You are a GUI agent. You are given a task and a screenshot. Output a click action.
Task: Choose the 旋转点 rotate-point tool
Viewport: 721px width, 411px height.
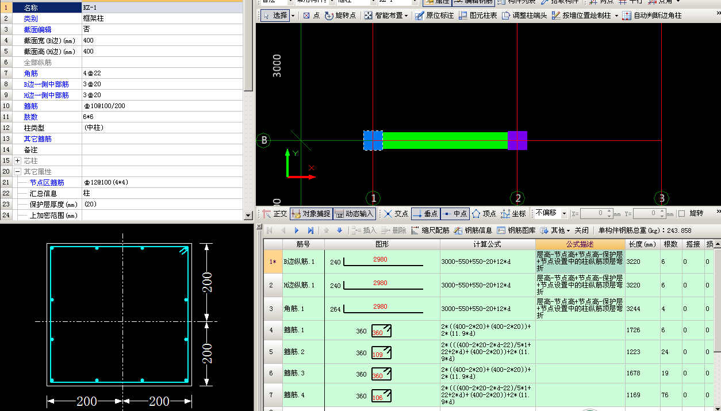click(340, 16)
